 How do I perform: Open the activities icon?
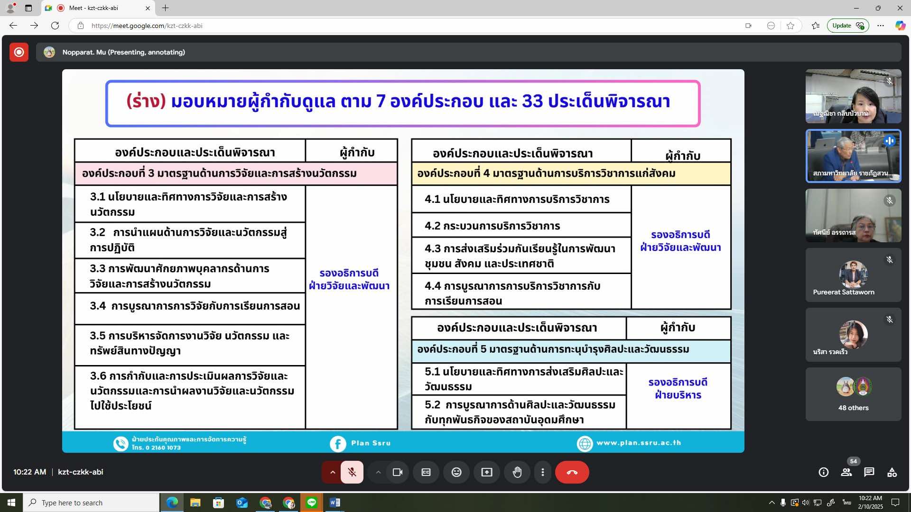(892, 472)
